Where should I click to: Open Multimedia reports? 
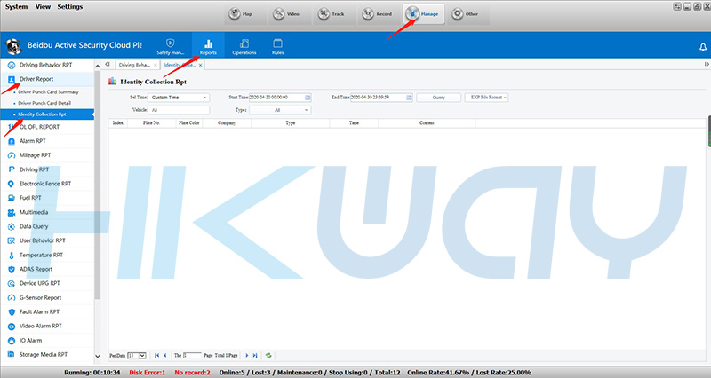click(x=47, y=212)
